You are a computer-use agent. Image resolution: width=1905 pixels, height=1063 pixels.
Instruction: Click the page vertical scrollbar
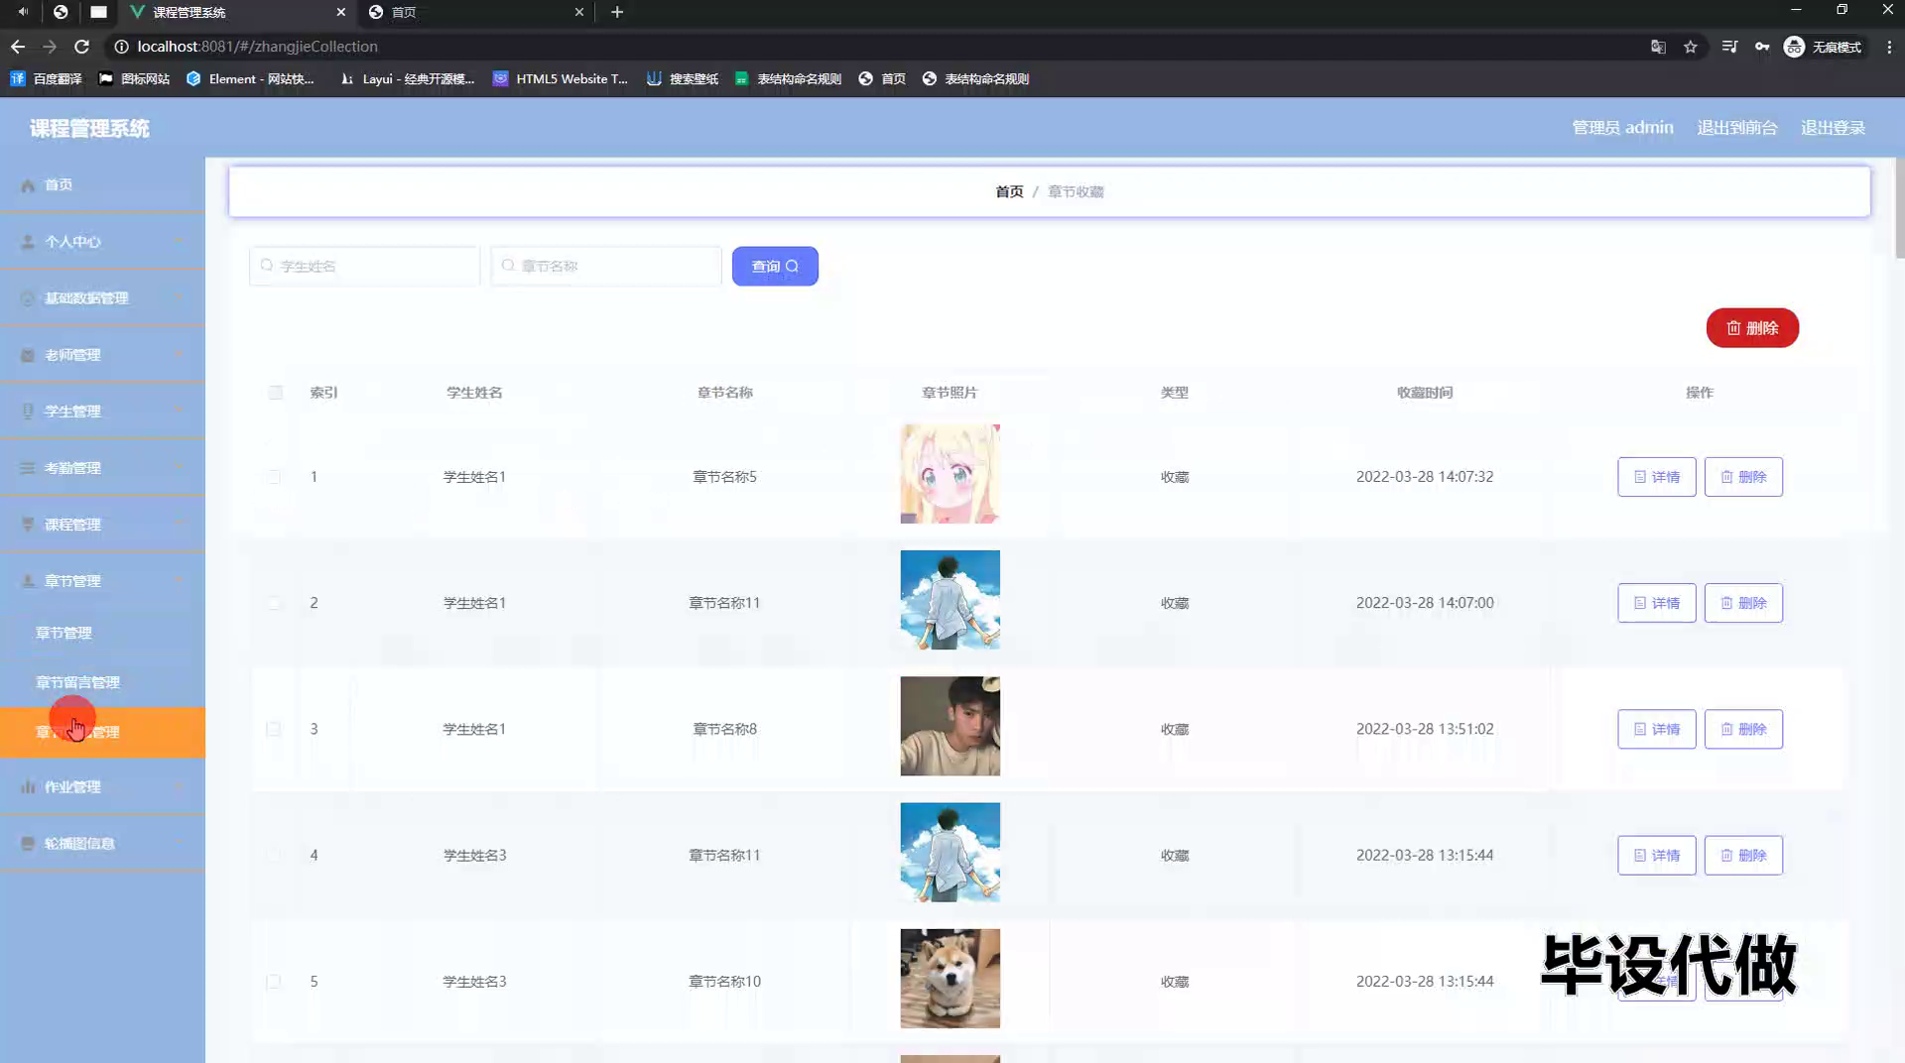[x=1899, y=208]
